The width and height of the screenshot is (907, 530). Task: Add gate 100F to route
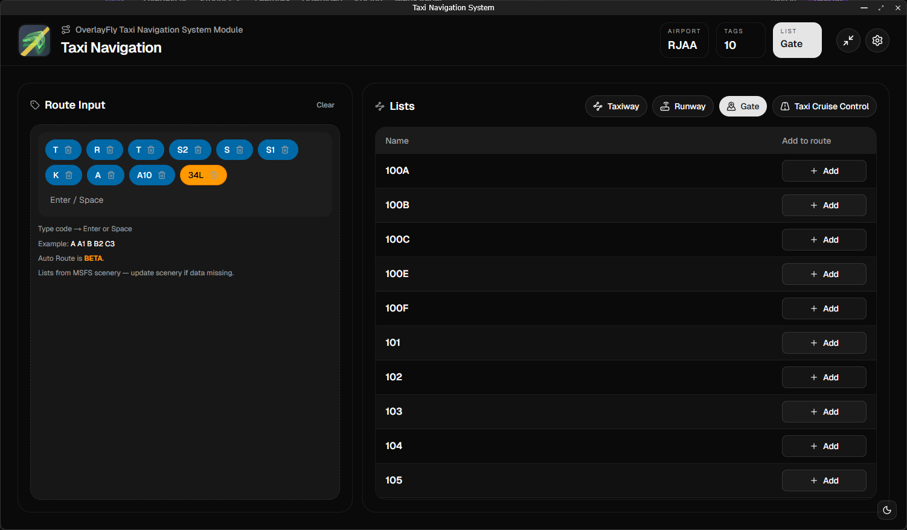point(824,308)
